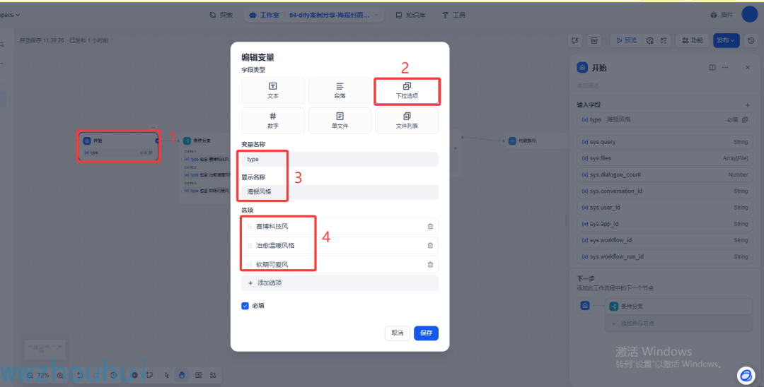This screenshot has height=387, width=764.
Task: Click the sys.files variable row
Action: coord(664,158)
